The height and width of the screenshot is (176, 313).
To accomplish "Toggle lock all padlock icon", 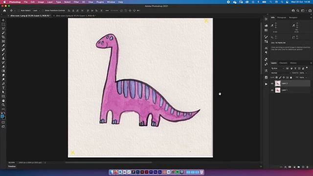I will (x=291, y=77).
